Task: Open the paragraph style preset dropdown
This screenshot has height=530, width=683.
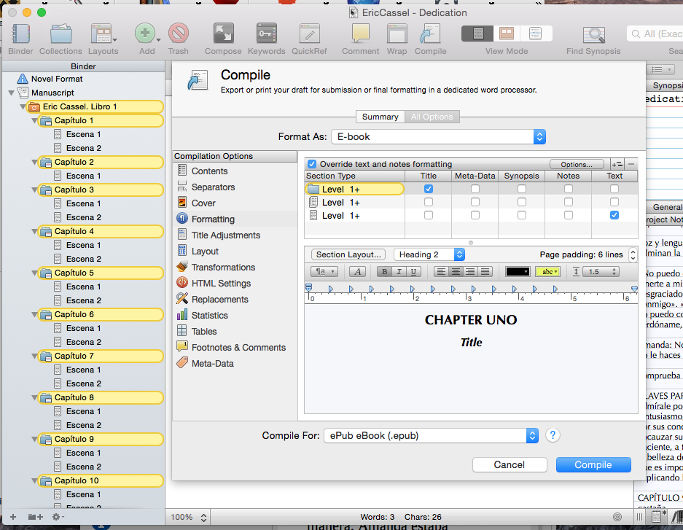Action: [x=324, y=272]
